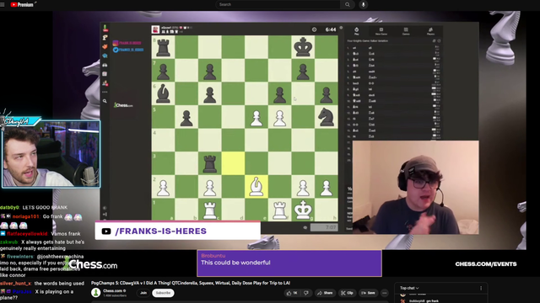Click the magnifier search submit button
This screenshot has width=540, height=303.
[x=348, y=4]
